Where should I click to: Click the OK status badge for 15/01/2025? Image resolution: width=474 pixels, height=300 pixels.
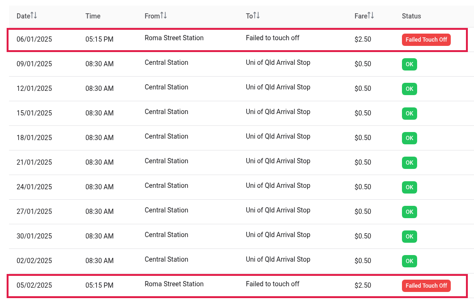pyautogui.click(x=410, y=114)
